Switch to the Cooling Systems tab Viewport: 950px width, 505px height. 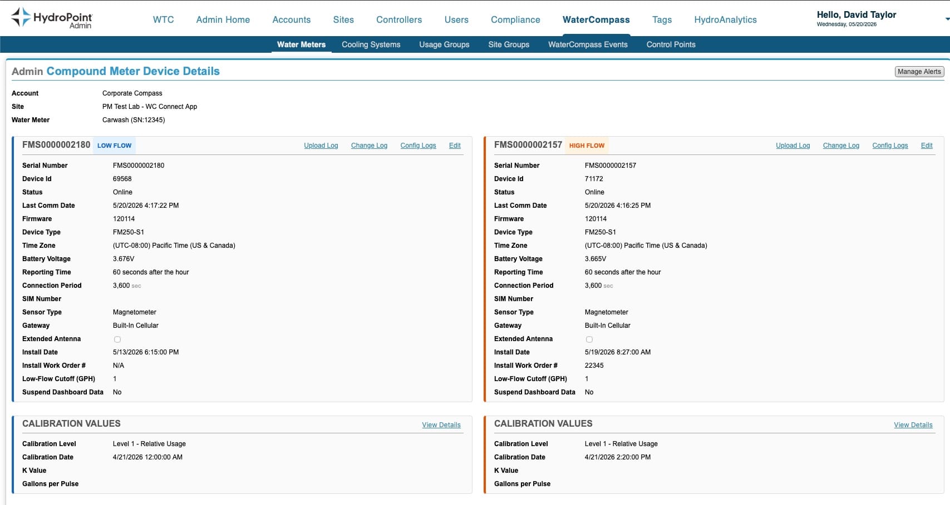click(x=371, y=44)
